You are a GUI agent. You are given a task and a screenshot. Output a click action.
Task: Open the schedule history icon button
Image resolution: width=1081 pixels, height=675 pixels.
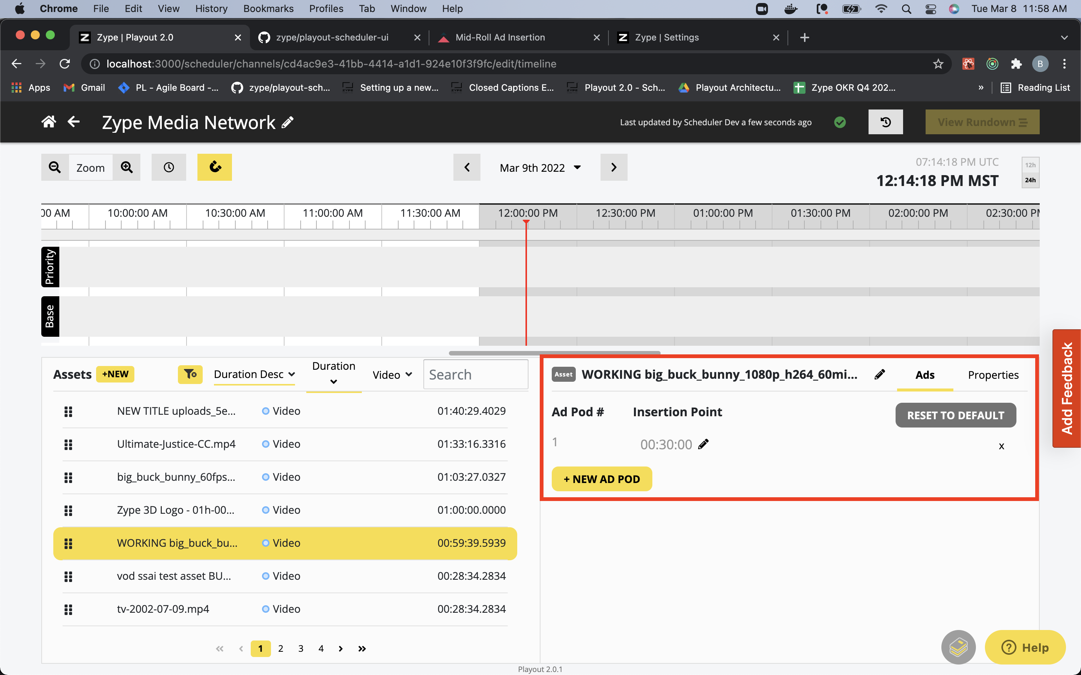(x=885, y=122)
